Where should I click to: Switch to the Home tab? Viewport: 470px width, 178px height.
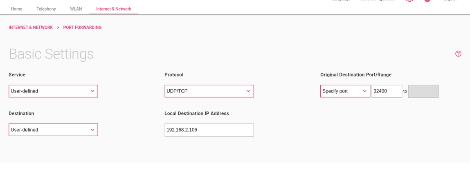click(x=17, y=9)
